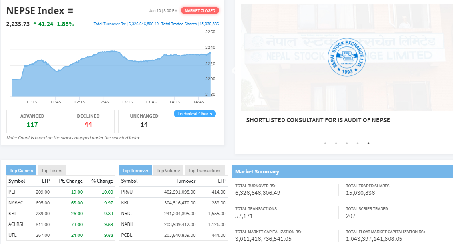Click PLI's percent change 10.00
Viewport: 453px width, 244px height.
107,192
